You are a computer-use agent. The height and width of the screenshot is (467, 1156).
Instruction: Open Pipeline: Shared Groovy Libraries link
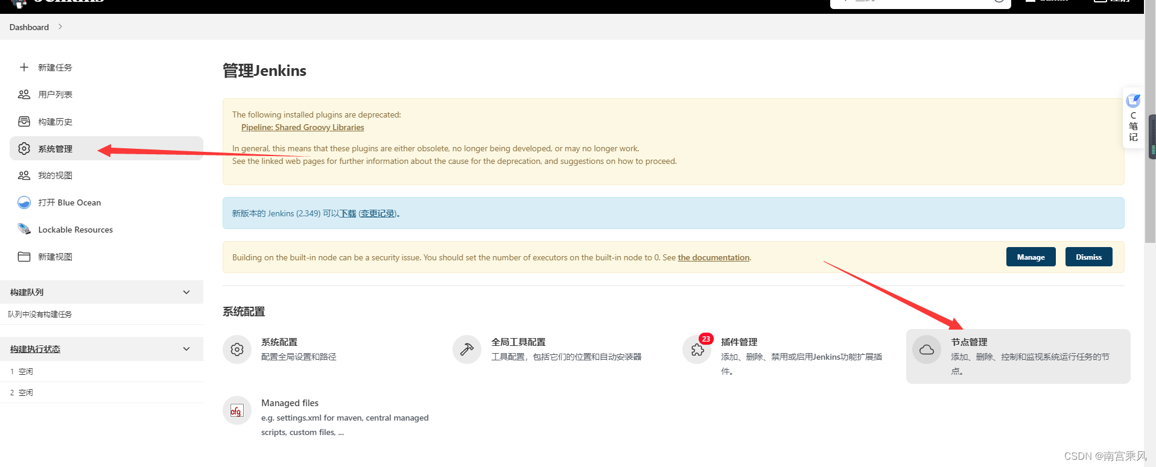(302, 127)
